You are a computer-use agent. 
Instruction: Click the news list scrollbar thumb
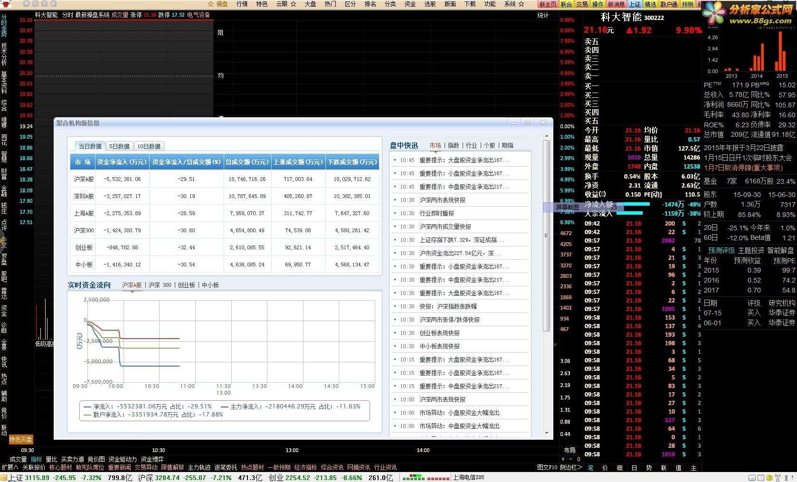pyautogui.click(x=546, y=236)
